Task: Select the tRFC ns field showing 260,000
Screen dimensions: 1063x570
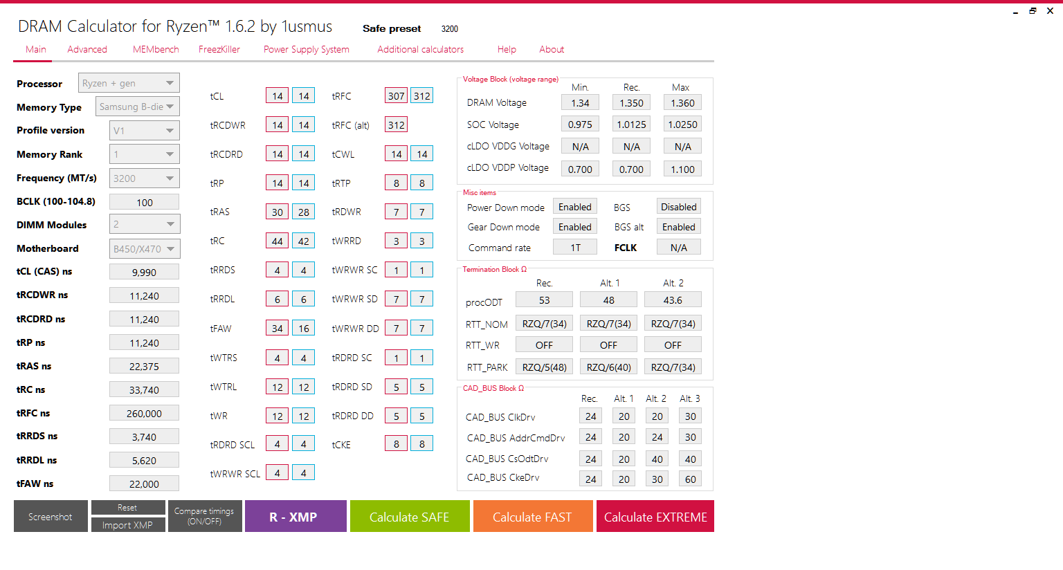Action: (x=145, y=413)
